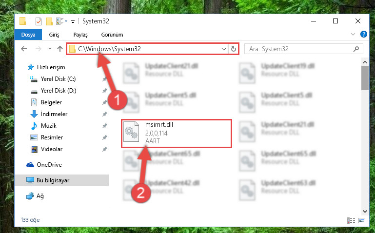Select the msimrt.dll file
This screenshot has width=375, height=233.
[x=177, y=134]
